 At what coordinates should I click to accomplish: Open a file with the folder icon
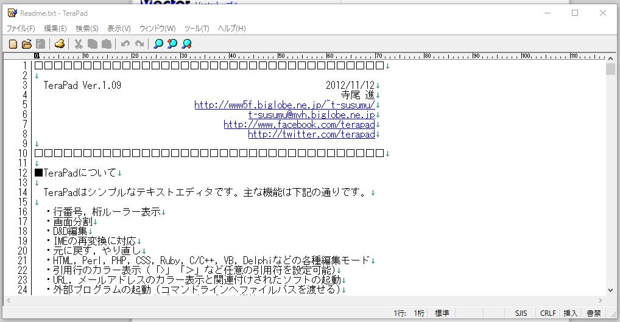26,44
